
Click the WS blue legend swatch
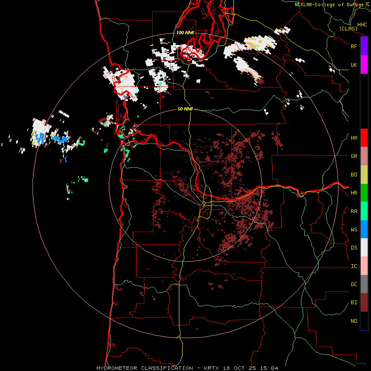364,229
